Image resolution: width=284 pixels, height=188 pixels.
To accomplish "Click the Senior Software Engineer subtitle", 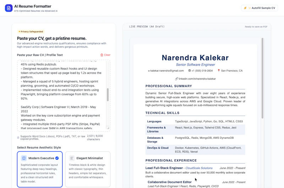I will tap(196, 65).
